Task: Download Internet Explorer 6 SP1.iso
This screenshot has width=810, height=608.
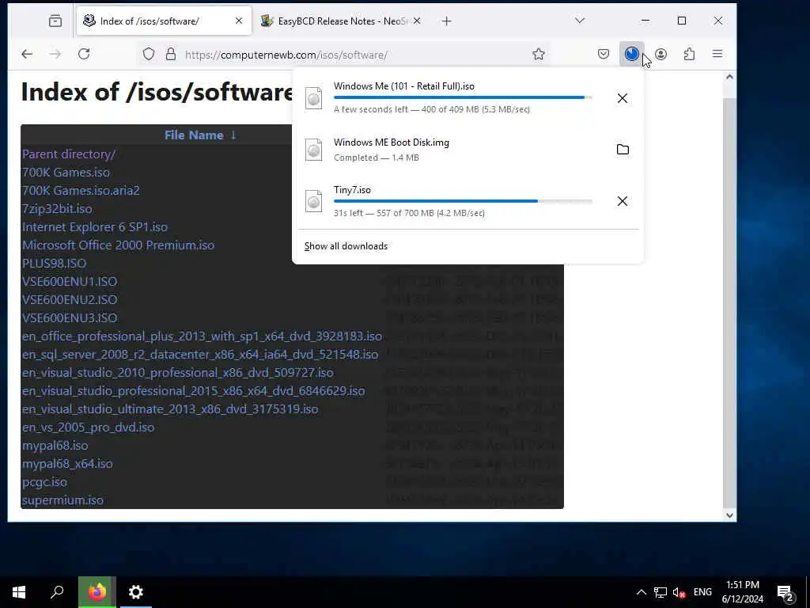Action: click(95, 227)
